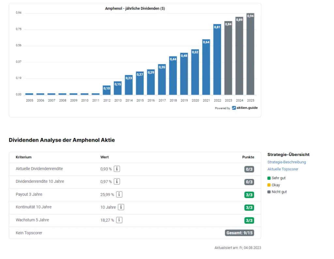Click the Powered by text
Viewport: 334px width, 259px height.
[222, 108]
